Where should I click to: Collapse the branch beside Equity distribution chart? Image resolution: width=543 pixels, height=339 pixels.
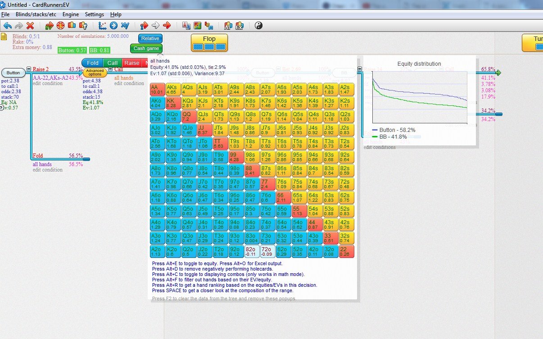[x=360, y=69]
